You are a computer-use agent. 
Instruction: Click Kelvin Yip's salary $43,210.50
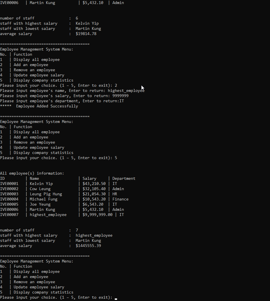point(94,184)
